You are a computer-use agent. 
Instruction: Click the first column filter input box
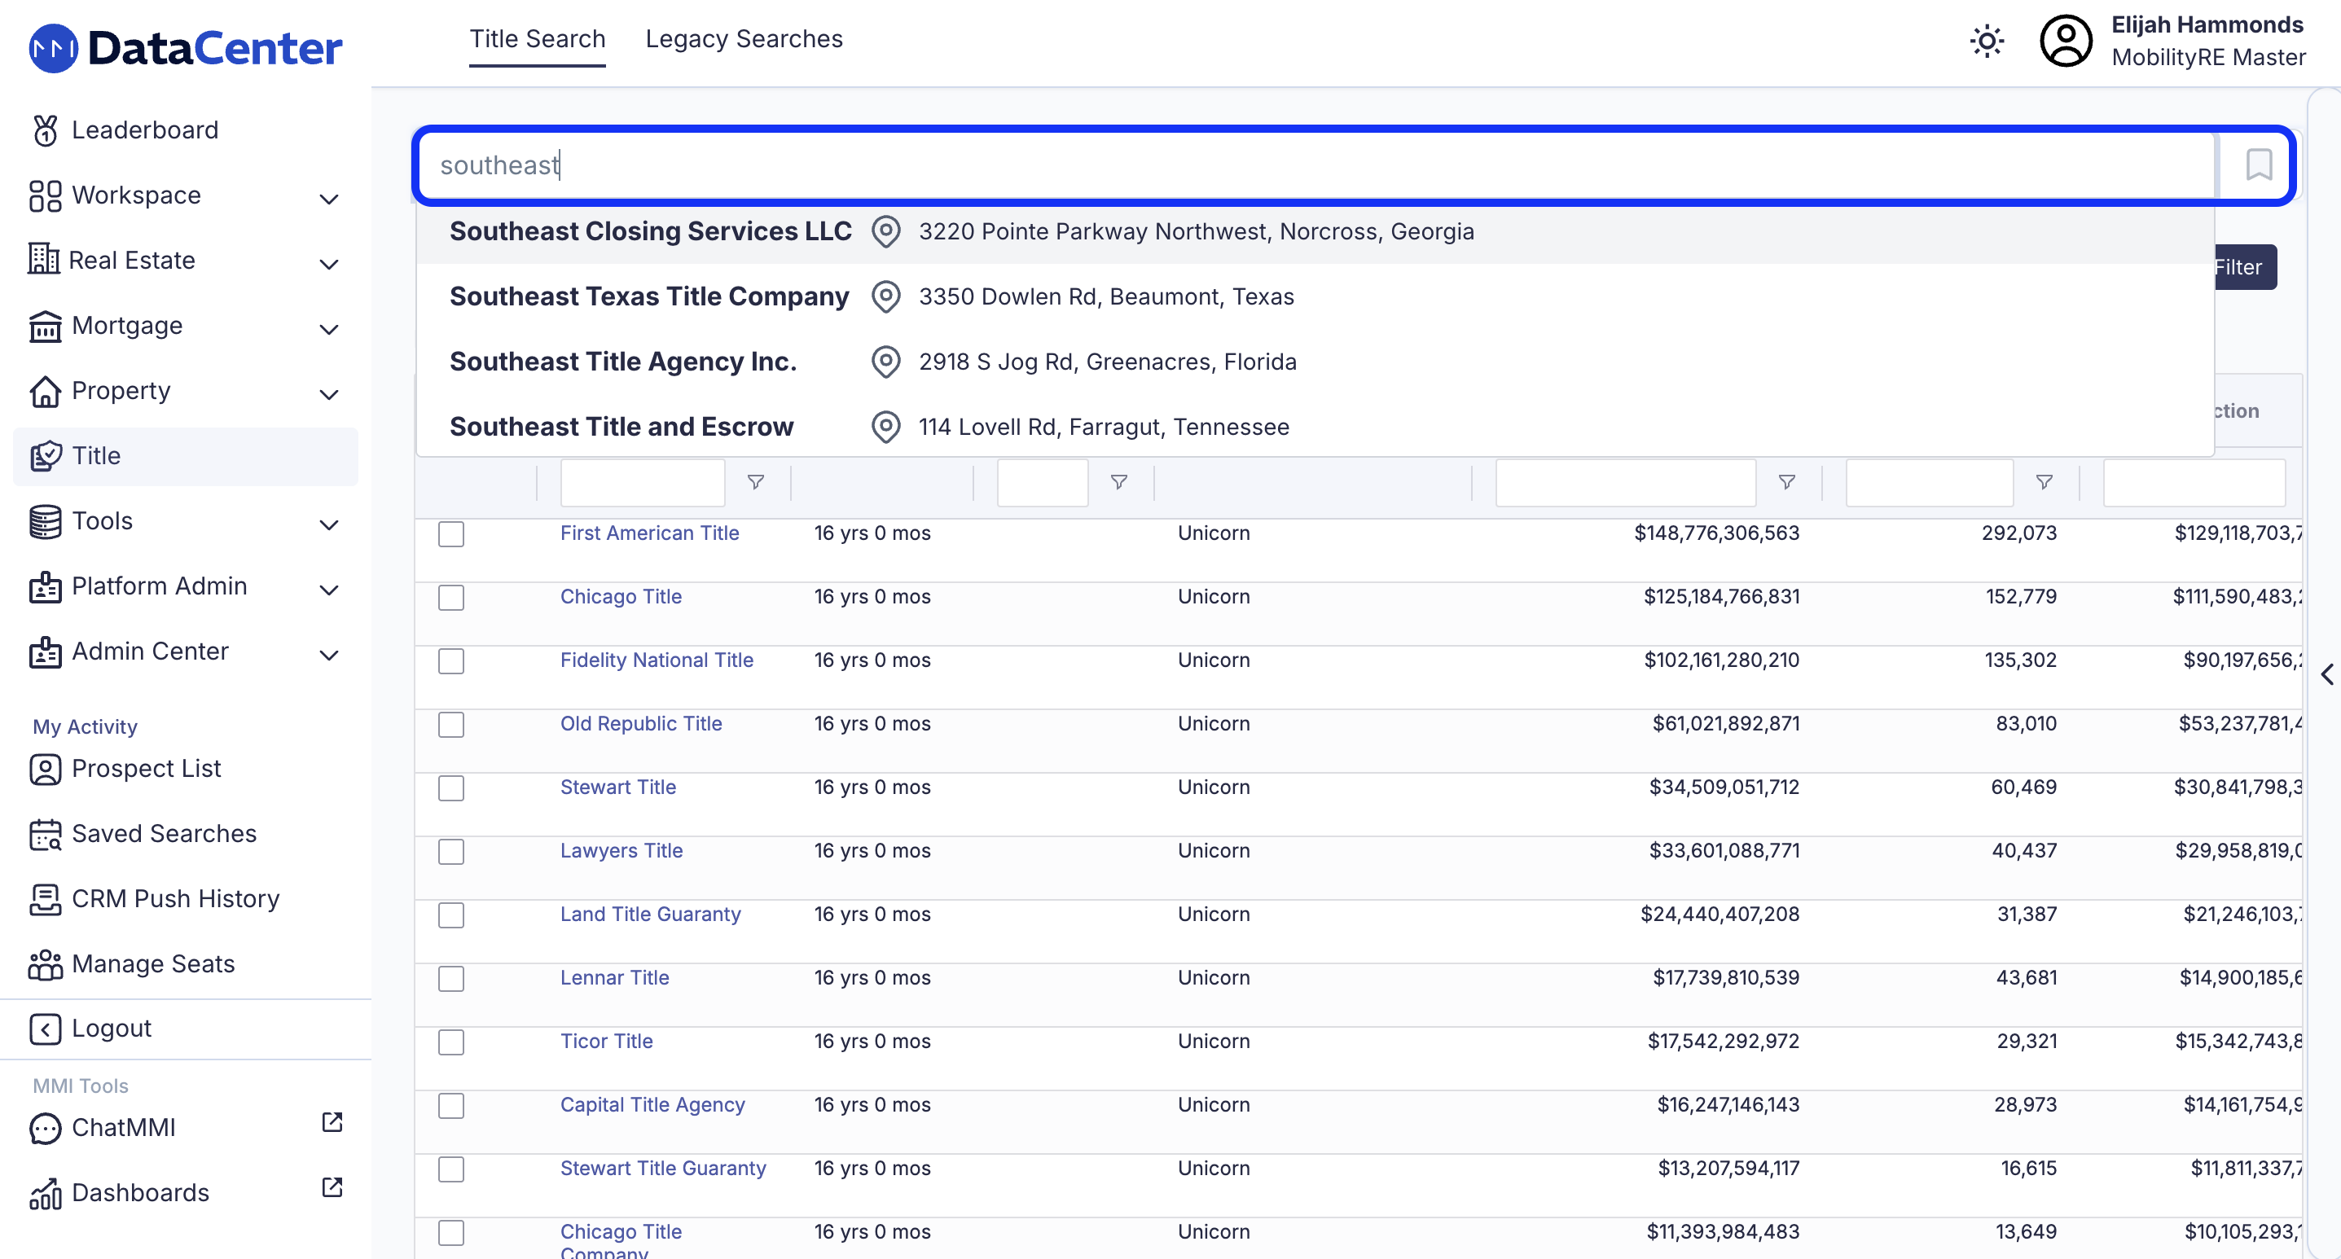(x=642, y=482)
